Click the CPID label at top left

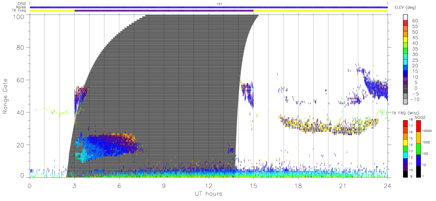[x=22, y=4]
